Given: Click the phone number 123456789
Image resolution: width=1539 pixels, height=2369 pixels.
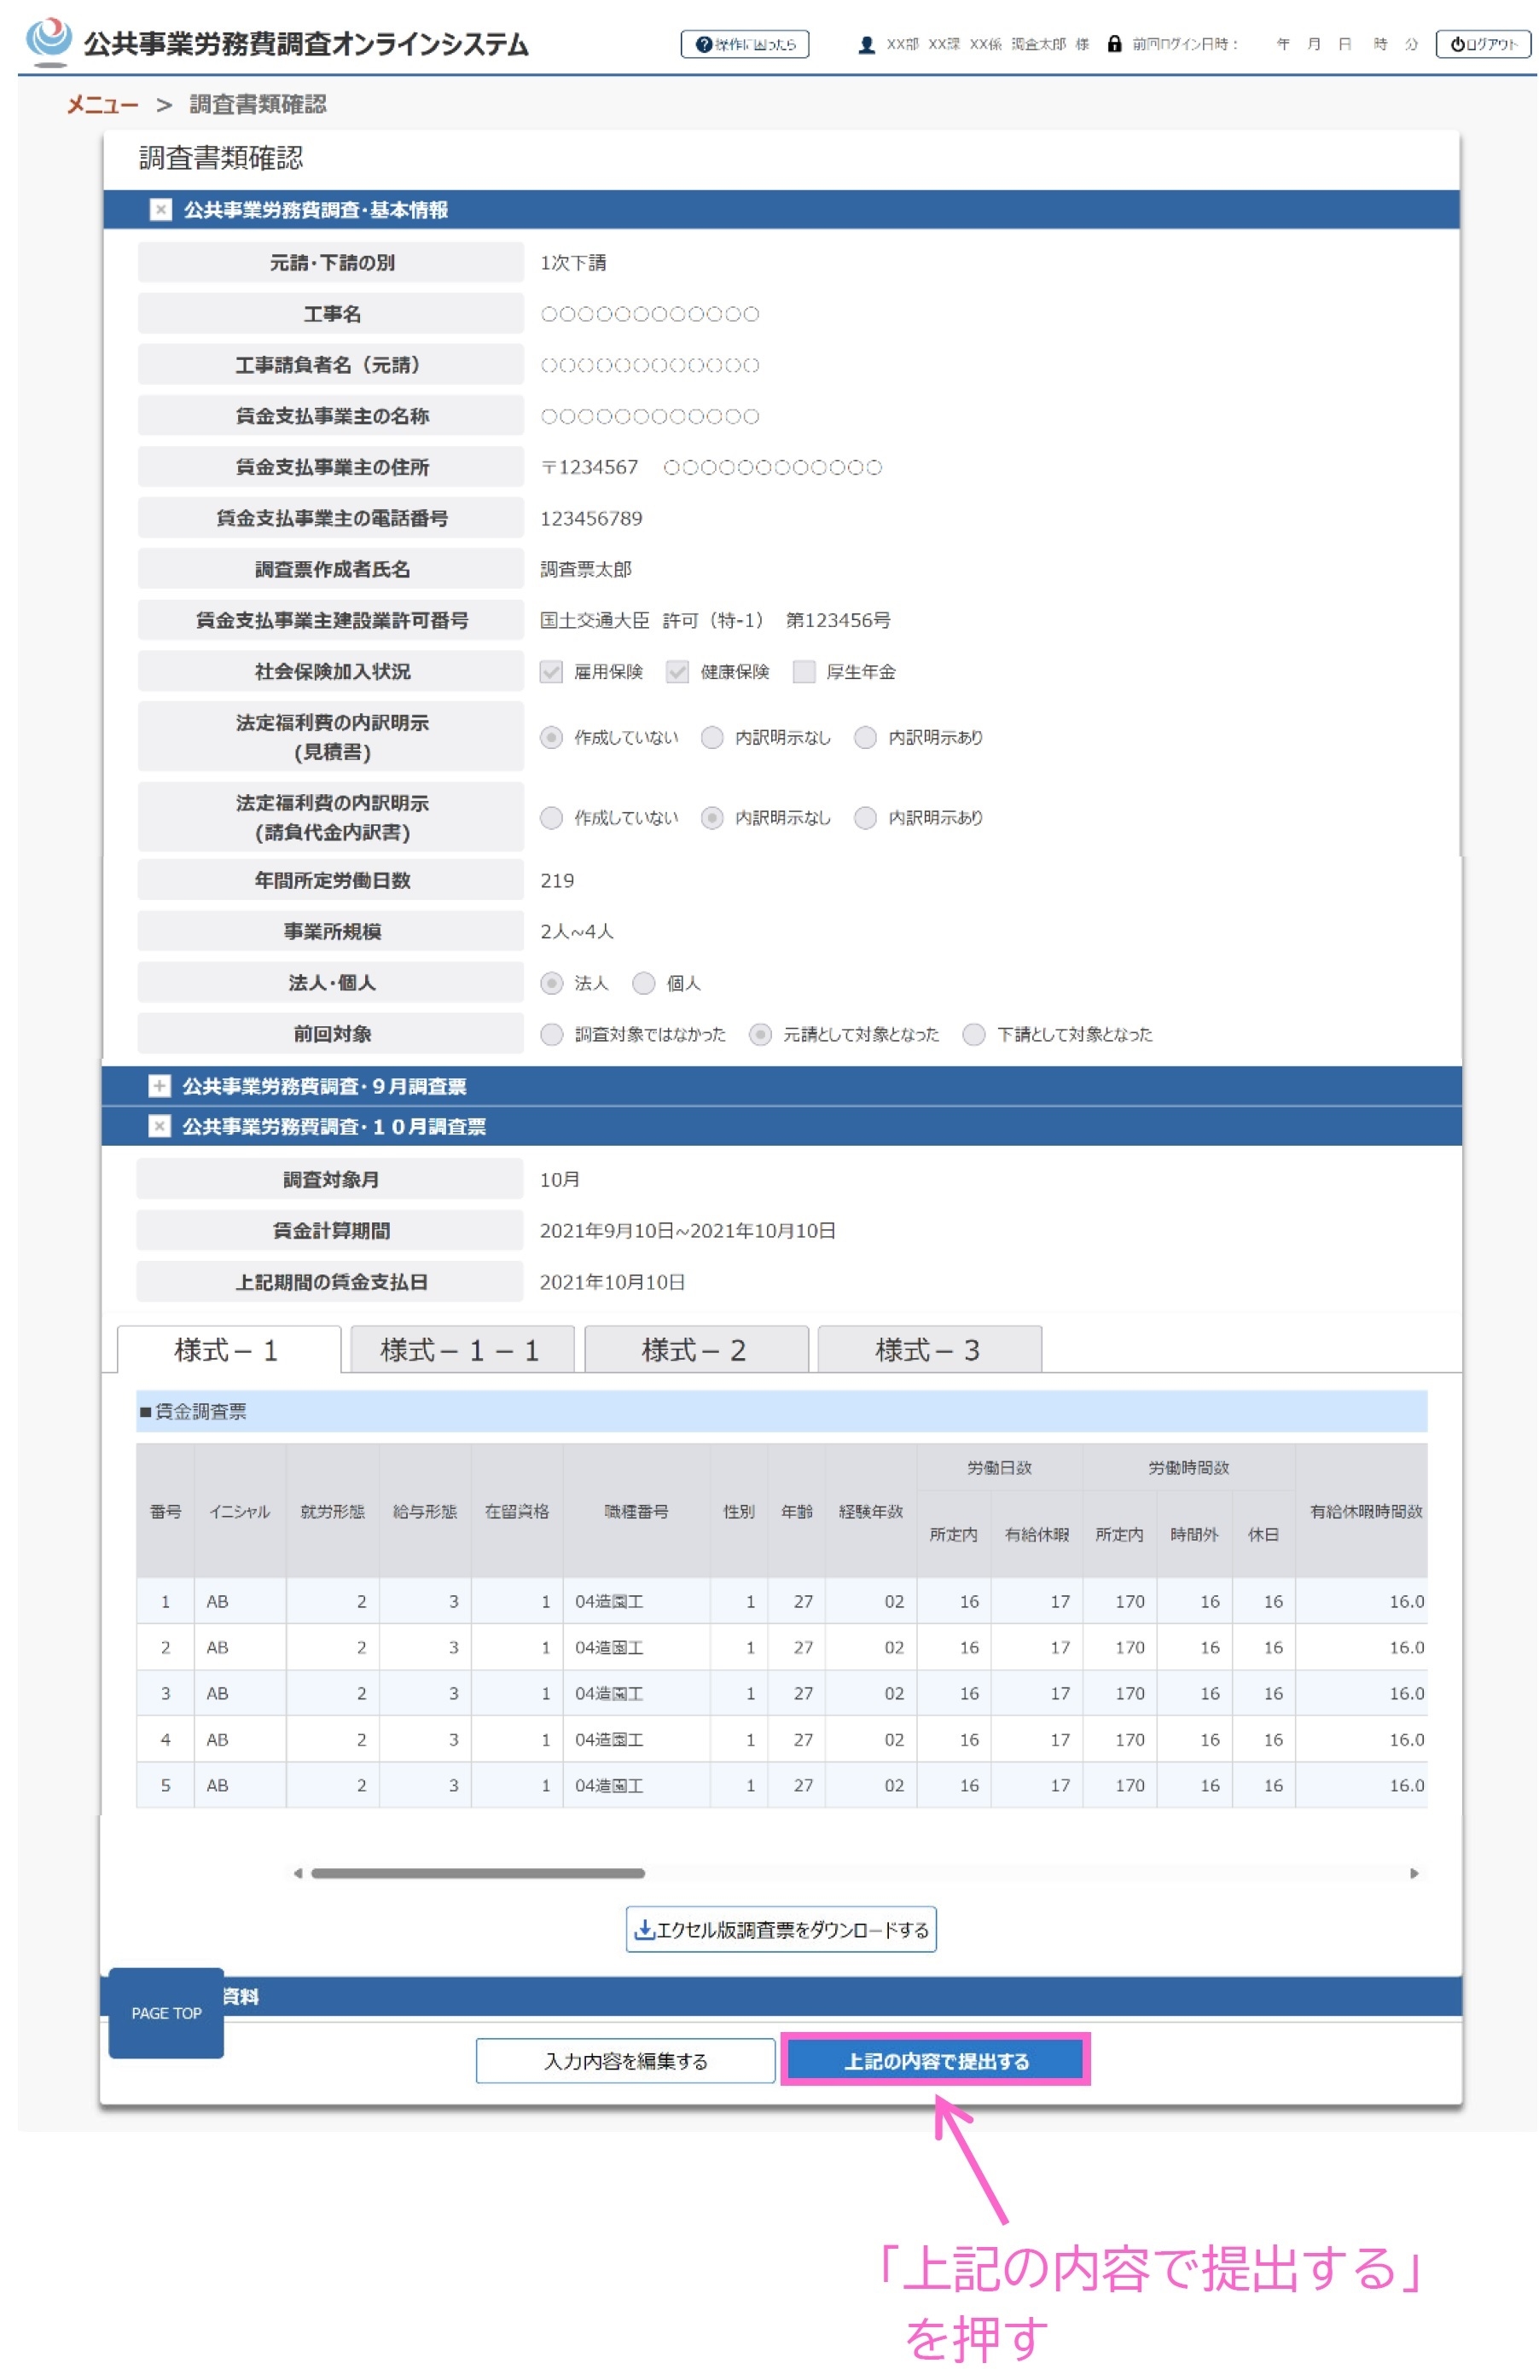Looking at the screenshot, I should (x=591, y=518).
